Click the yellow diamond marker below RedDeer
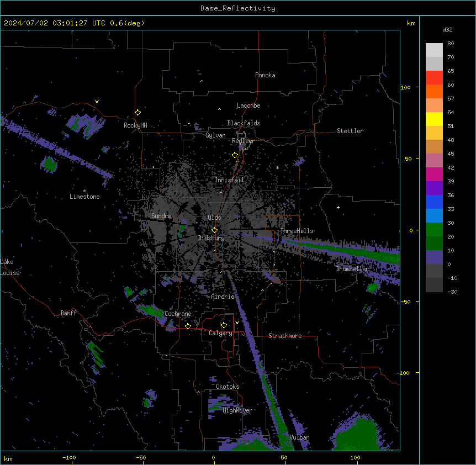 pyautogui.click(x=235, y=155)
